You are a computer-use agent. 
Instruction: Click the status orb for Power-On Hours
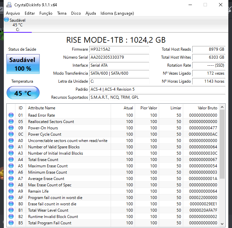click(11, 128)
